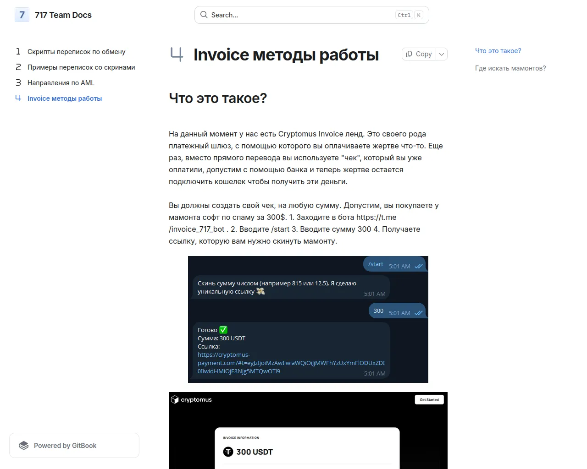Viewport: 587px width, 469px height.
Task: Click number 4 icon in sidebar
Action: 18,98
